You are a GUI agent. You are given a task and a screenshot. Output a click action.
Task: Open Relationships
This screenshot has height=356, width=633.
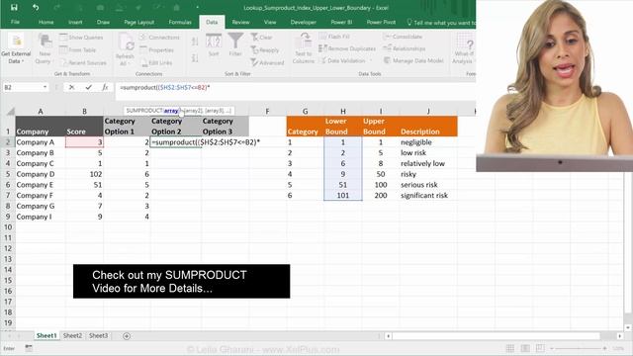coord(405,48)
